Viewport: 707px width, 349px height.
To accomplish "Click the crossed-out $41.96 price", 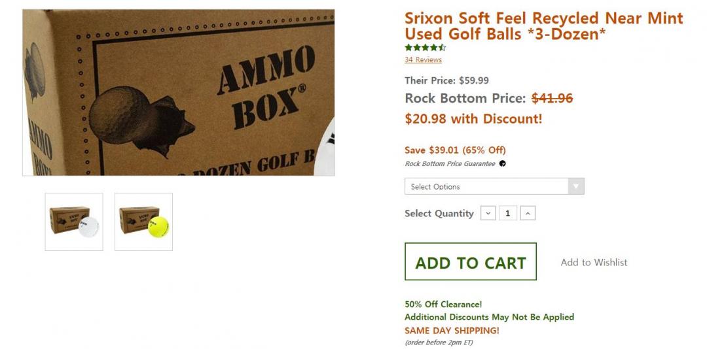I will coord(552,99).
